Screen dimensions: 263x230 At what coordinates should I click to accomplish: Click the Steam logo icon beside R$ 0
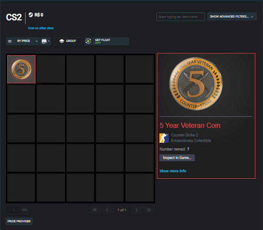click(31, 15)
